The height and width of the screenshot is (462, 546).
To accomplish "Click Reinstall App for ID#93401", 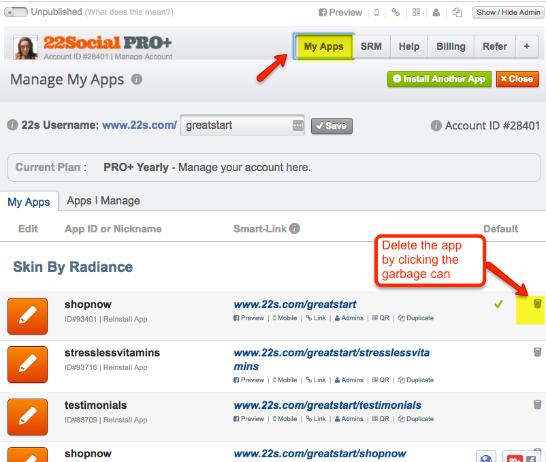I will (x=125, y=319).
